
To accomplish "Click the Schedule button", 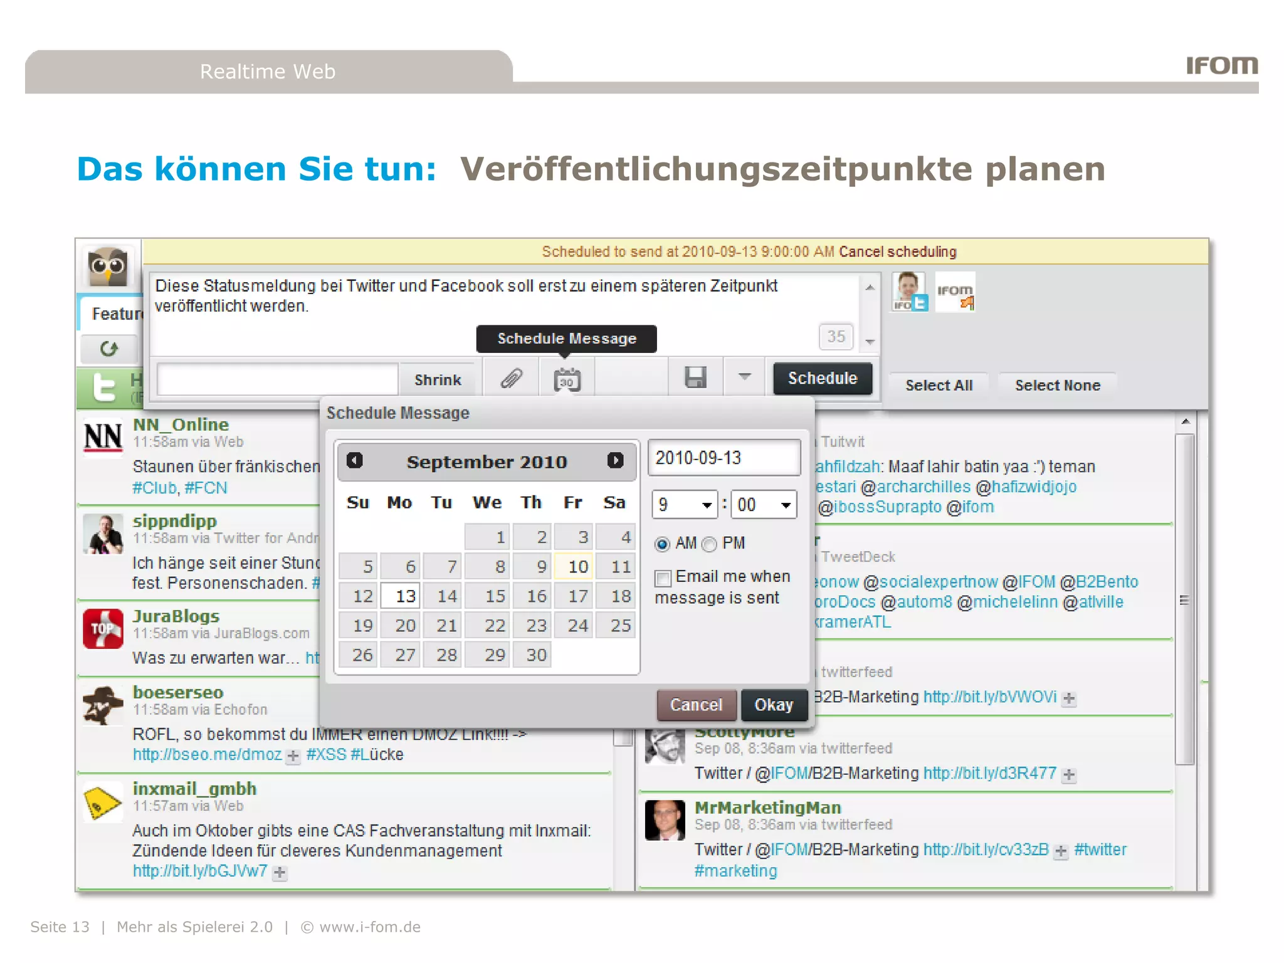I will [823, 378].
